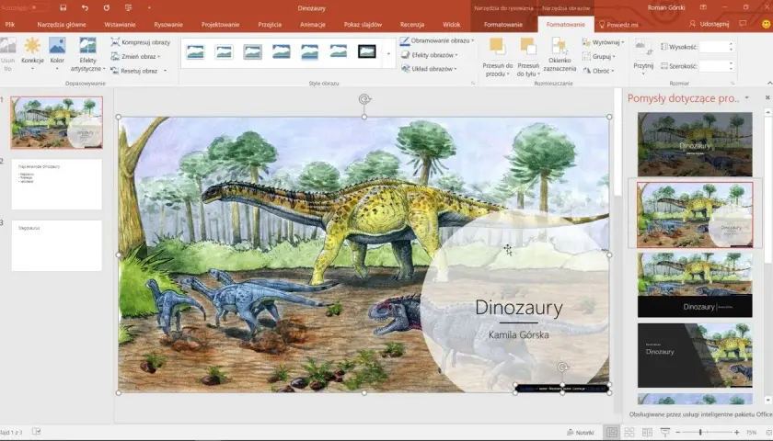Viewport: 773px width, 441px height.
Task: Click the Przytnij crop tool
Action: 643,56
